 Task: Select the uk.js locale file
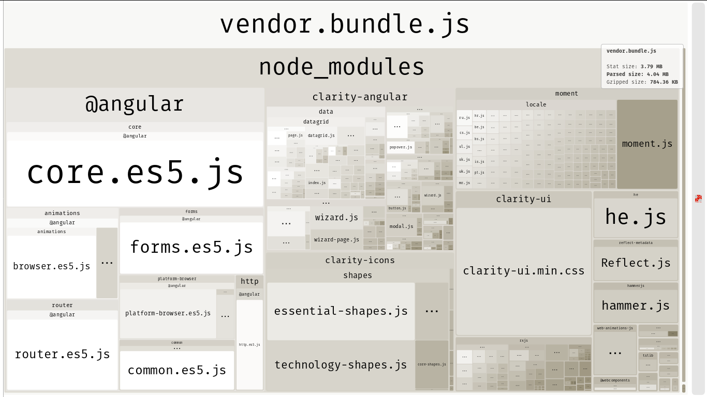[464, 172]
